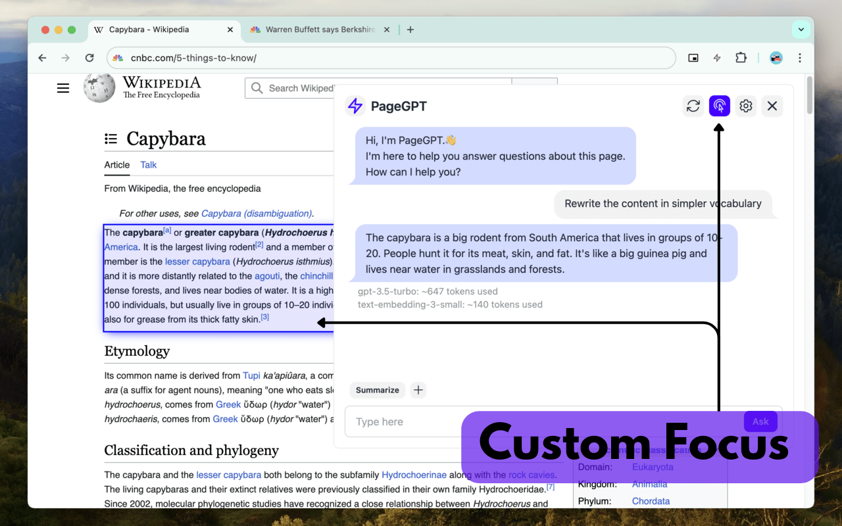Reload the current page
Viewport: 842px width, 526px height.
click(x=89, y=58)
